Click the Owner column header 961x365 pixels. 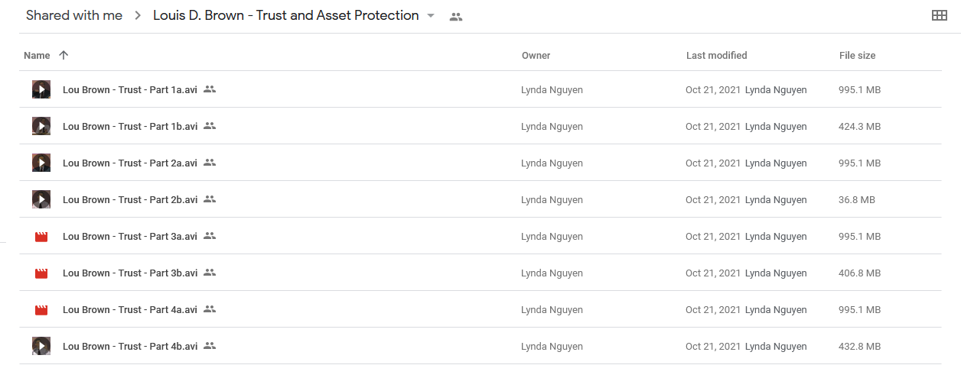pyautogui.click(x=536, y=55)
